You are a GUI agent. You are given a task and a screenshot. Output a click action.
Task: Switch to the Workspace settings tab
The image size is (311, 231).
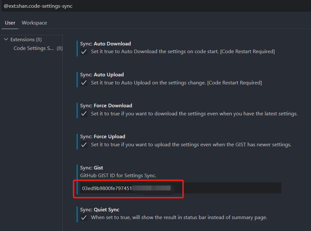[x=34, y=23]
